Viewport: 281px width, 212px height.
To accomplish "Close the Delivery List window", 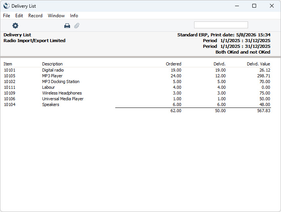I will point(272,6).
